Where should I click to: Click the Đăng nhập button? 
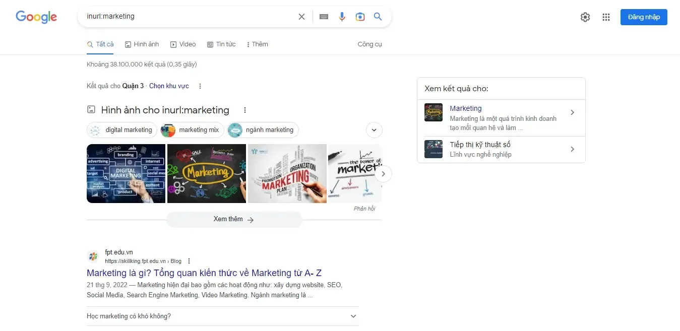coord(644,17)
